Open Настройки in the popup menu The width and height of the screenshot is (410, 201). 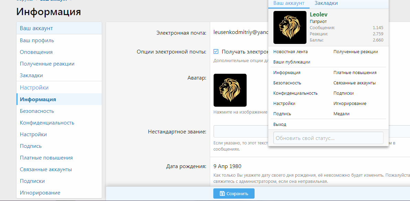pyautogui.click(x=284, y=104)
